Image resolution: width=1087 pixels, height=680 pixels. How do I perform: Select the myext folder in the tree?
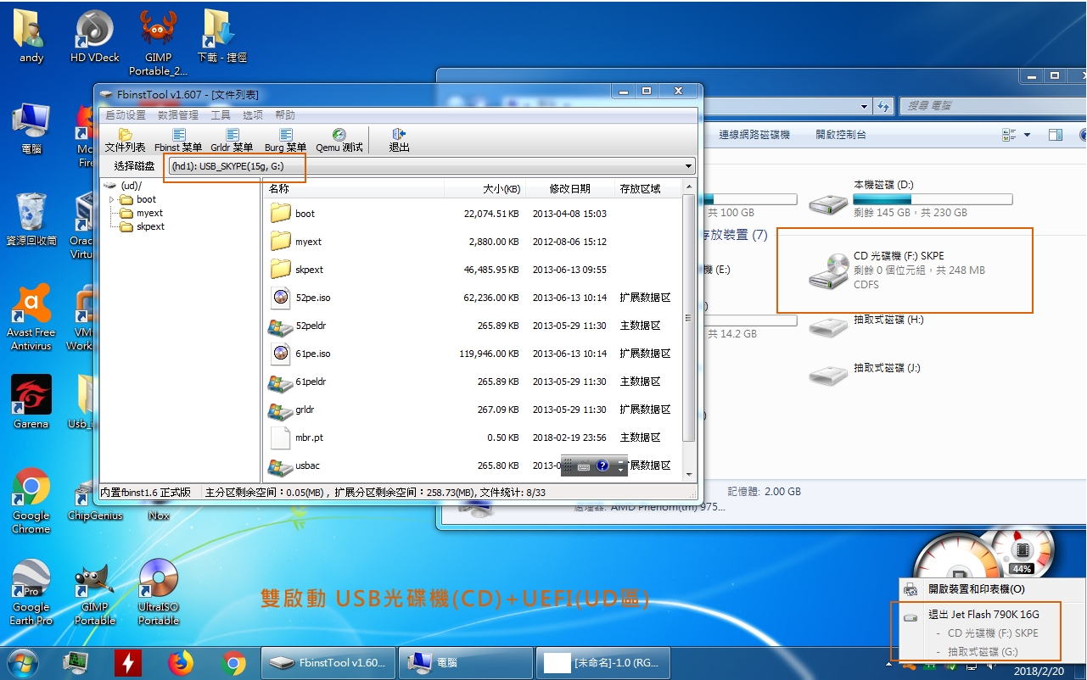coord(143,213)
